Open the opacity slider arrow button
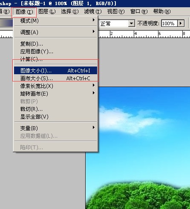 [181, 23]
